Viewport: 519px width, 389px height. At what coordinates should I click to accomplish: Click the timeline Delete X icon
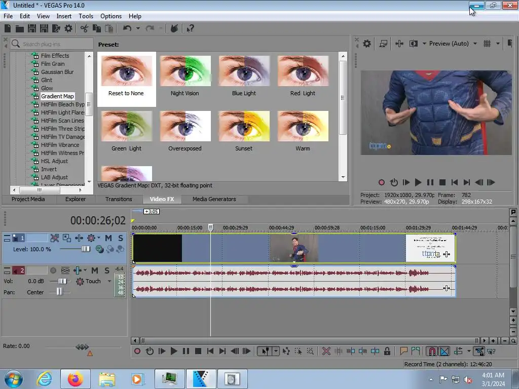coord(326,351)
